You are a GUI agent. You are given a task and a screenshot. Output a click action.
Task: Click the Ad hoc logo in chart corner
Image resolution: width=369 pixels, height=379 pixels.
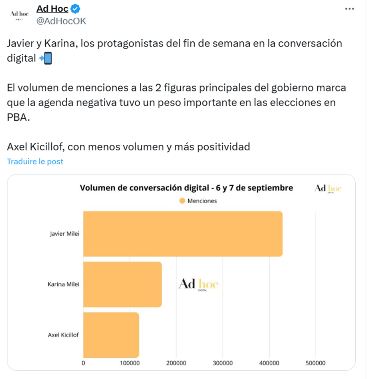(328, 189)
